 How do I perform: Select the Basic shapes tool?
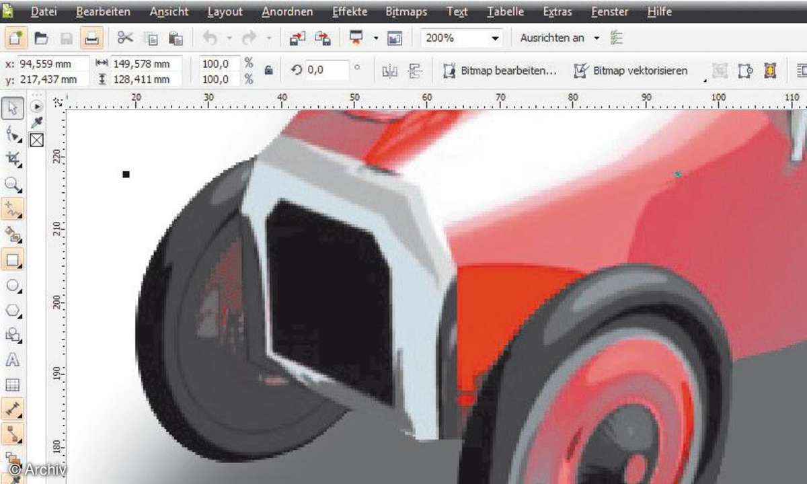[13, 335]
